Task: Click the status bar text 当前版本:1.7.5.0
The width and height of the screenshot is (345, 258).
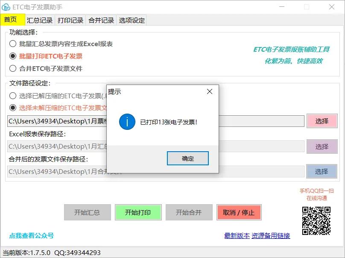Action: coord(26,252)
